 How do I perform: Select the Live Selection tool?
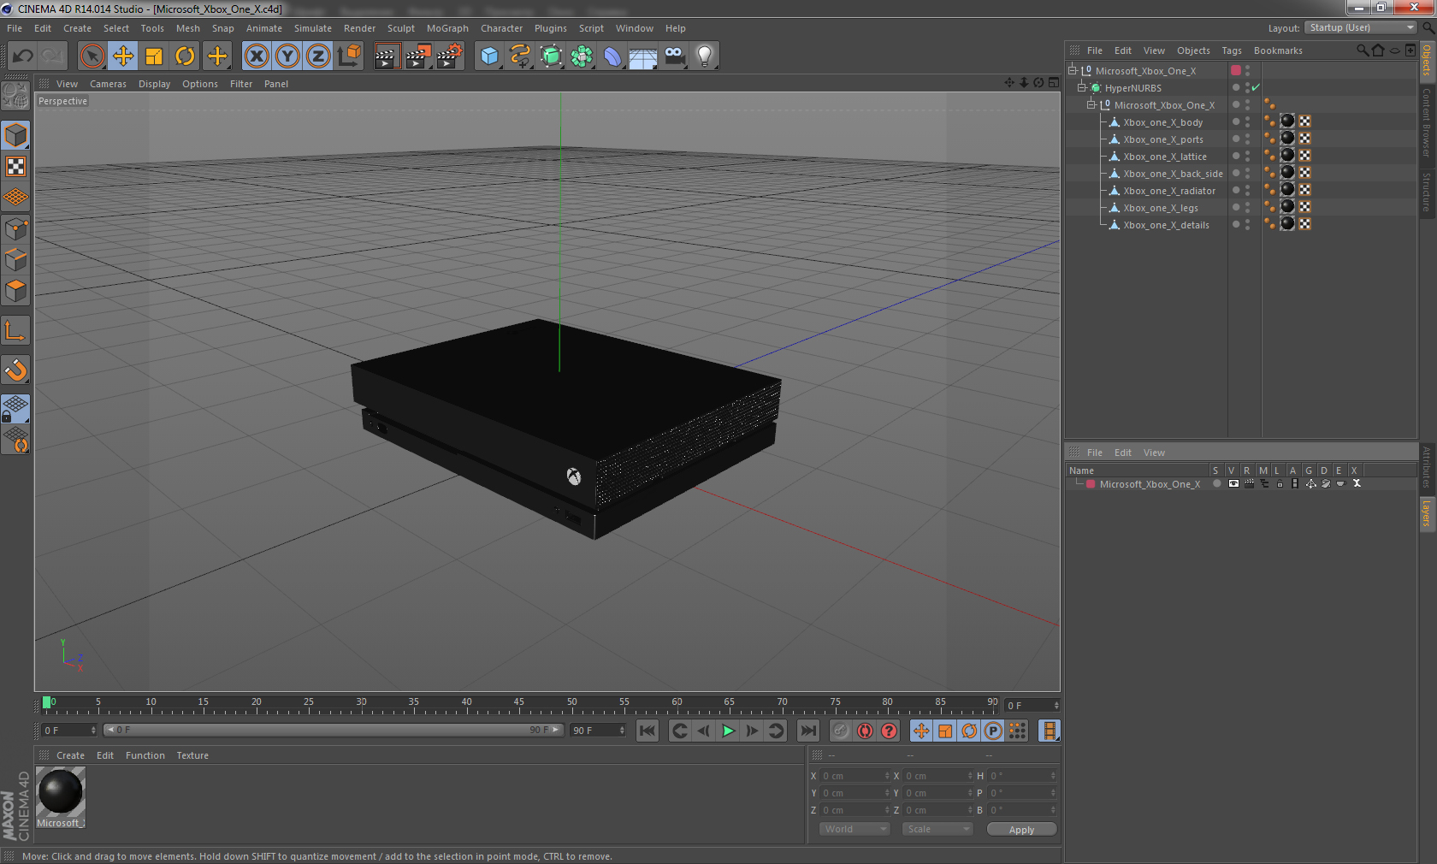coord(92,56)
